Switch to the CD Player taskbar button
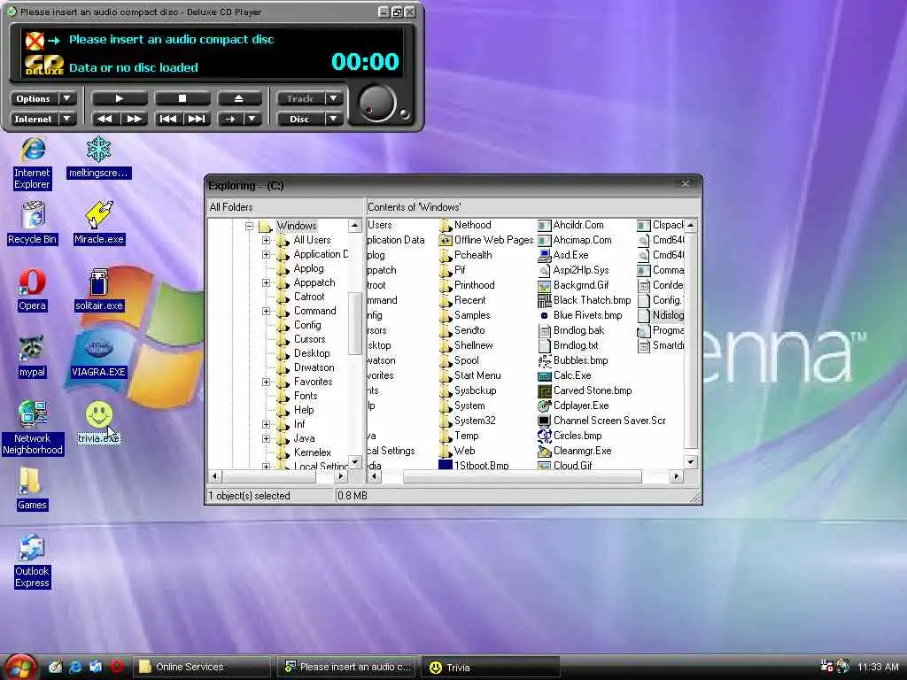907x680 pixels. (346, 667)
